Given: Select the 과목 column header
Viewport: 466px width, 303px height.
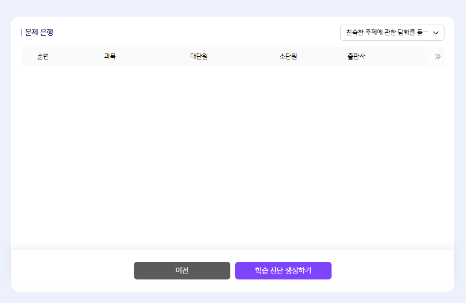Looking at the screenshot, I should point(110,56).
